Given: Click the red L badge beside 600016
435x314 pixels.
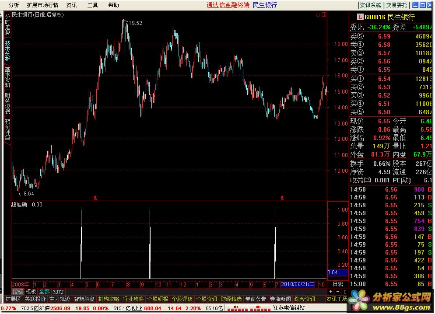Looking at the screenshot, I should (360, 17).
